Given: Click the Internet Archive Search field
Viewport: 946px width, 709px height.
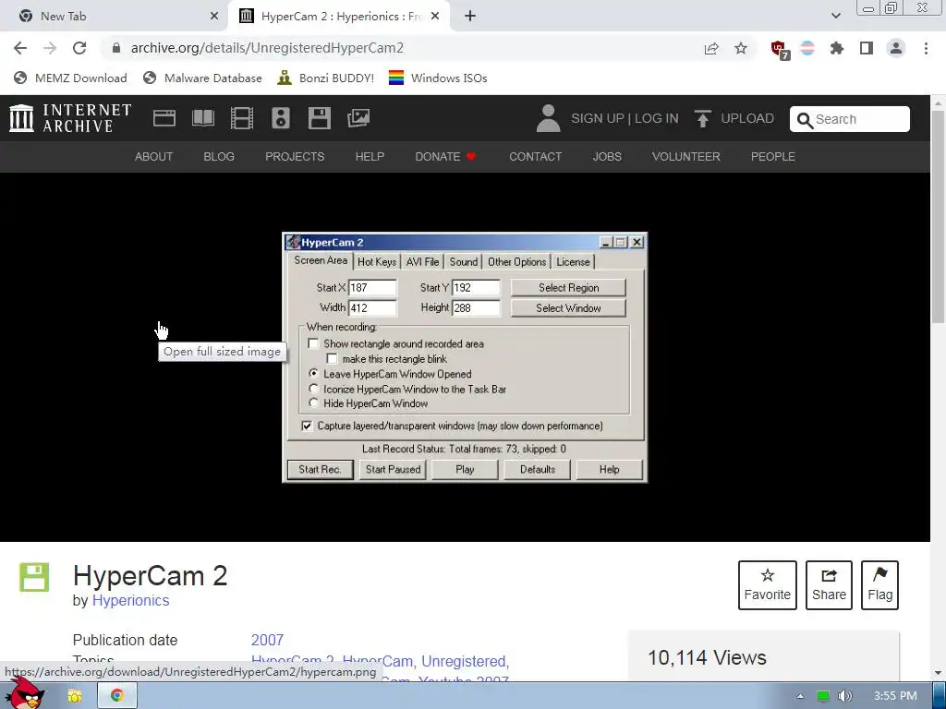Looking at the screenshot, I should click(x=850, y=119).
